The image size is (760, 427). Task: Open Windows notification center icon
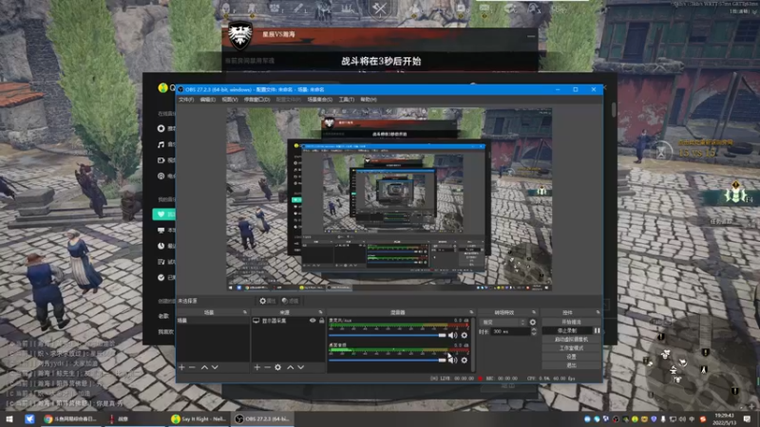[747, 418]
